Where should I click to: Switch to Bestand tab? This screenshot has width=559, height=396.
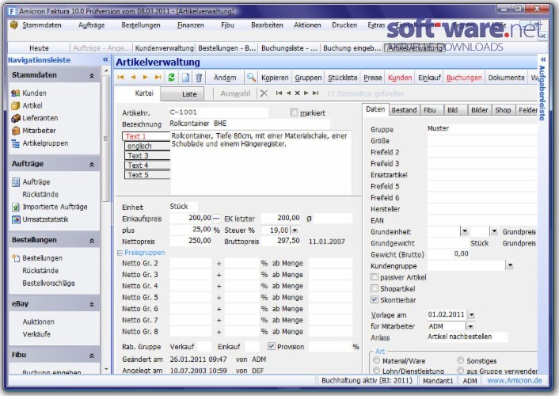pyautogui.click(x=404, y=110)
